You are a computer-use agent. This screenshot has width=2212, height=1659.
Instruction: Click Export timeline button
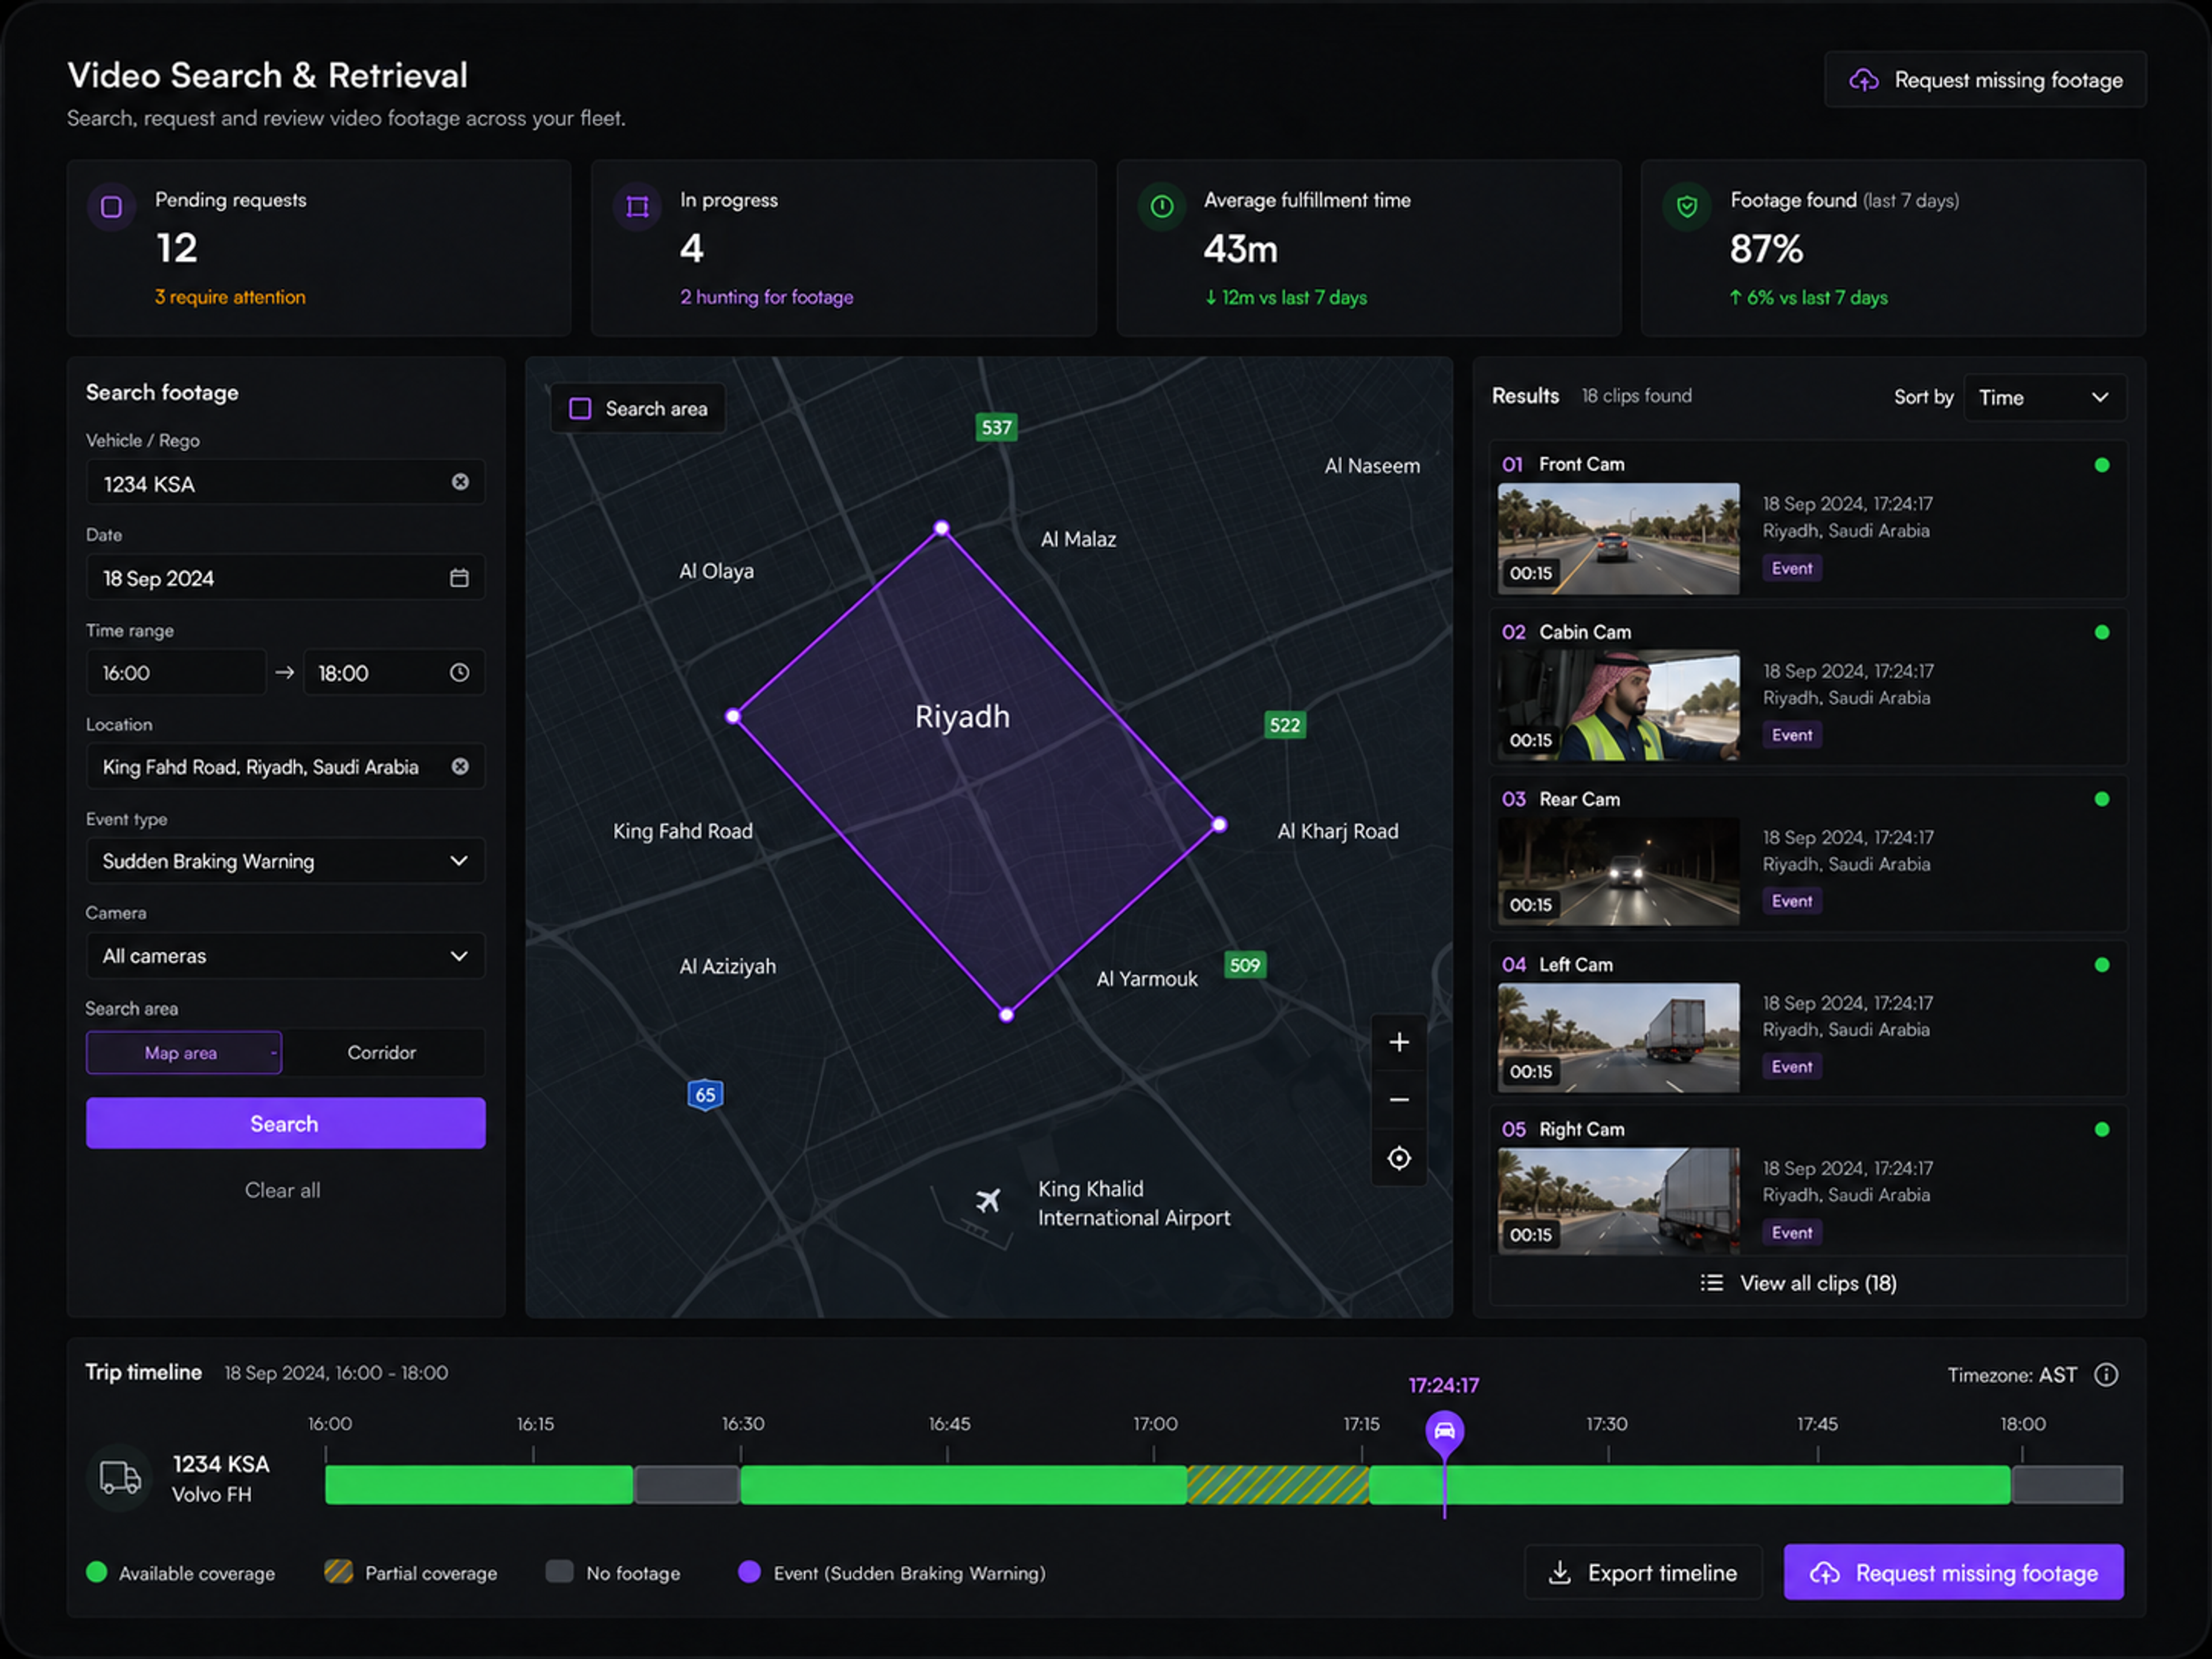click(1643, 1573)
